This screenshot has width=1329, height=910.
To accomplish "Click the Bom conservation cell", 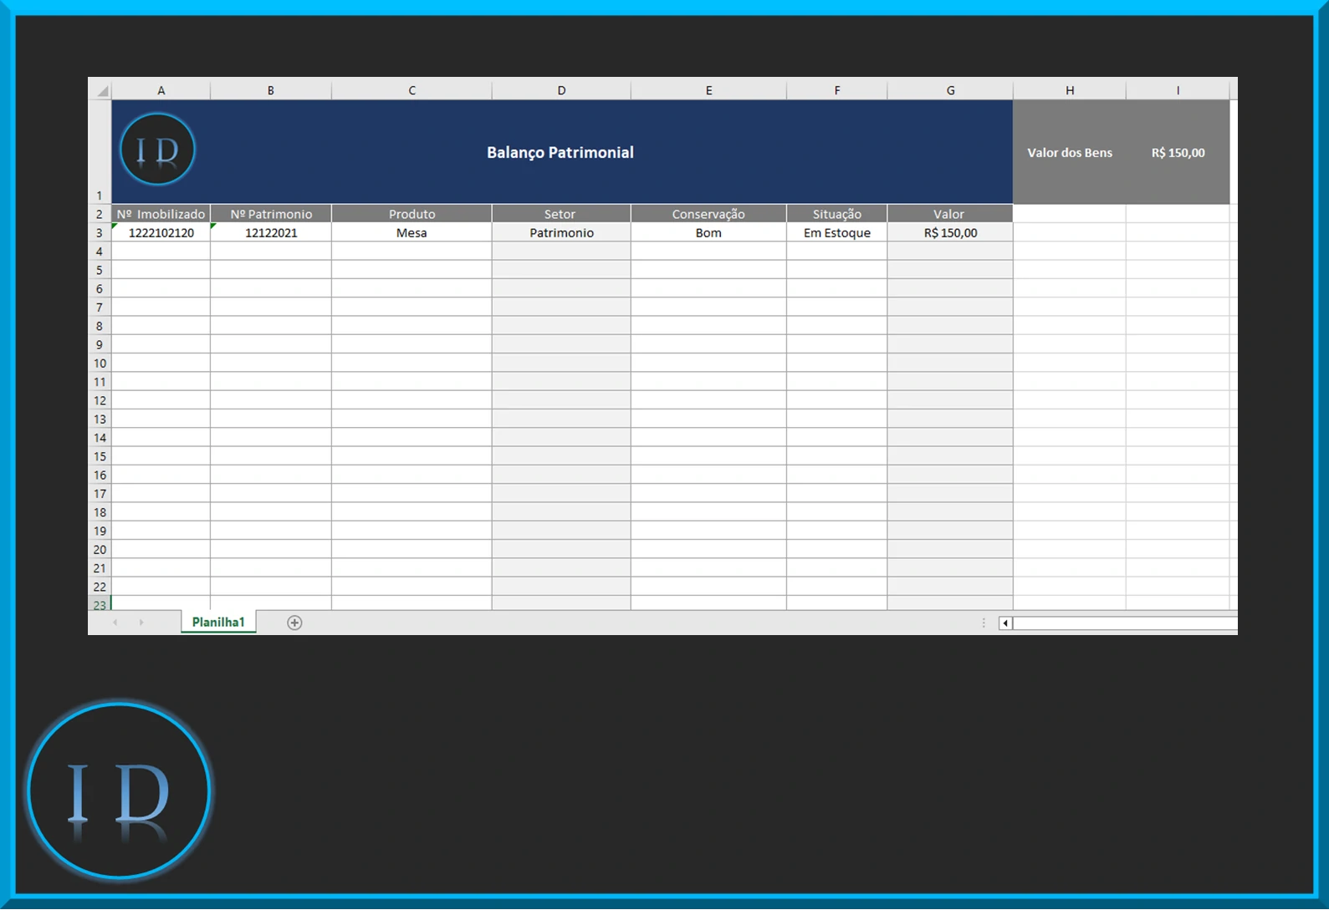I will tap(708, 232).
